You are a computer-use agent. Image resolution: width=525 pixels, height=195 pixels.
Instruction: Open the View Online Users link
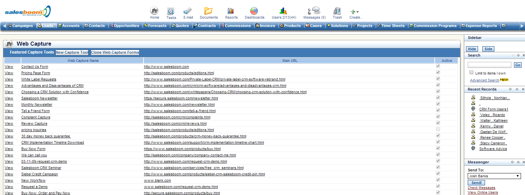coord(483,192)
